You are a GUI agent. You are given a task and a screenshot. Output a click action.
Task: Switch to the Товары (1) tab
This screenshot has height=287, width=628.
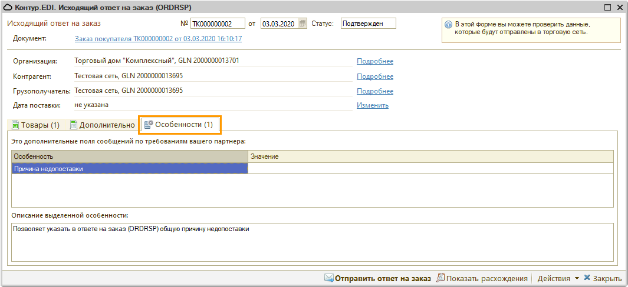tap(35, 125)
